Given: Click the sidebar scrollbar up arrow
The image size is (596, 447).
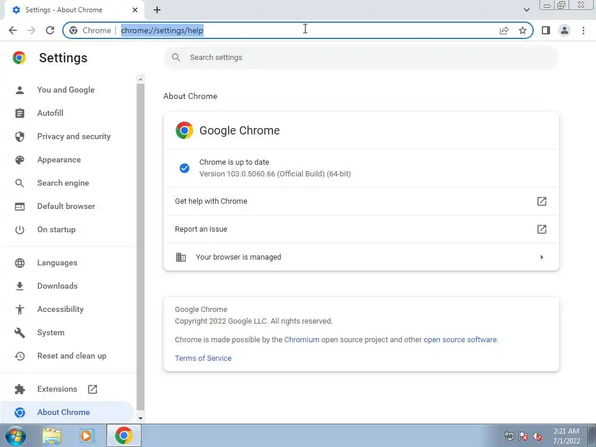Looking at the screenshot, I should coord(140,79).
